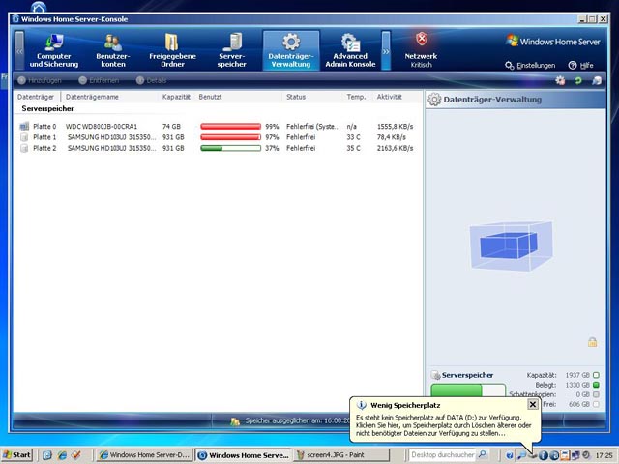Sort by the Aktivität column header
The width and height of the screenshot is (619, 464).
tap(397, 97)
